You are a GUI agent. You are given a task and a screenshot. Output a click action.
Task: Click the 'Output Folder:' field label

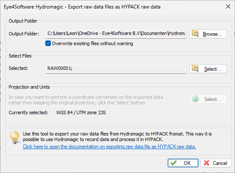pos(23,34)
